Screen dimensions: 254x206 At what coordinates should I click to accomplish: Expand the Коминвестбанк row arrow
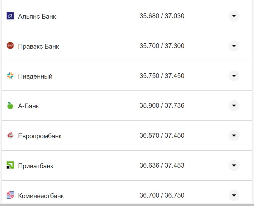pos(234,195)
